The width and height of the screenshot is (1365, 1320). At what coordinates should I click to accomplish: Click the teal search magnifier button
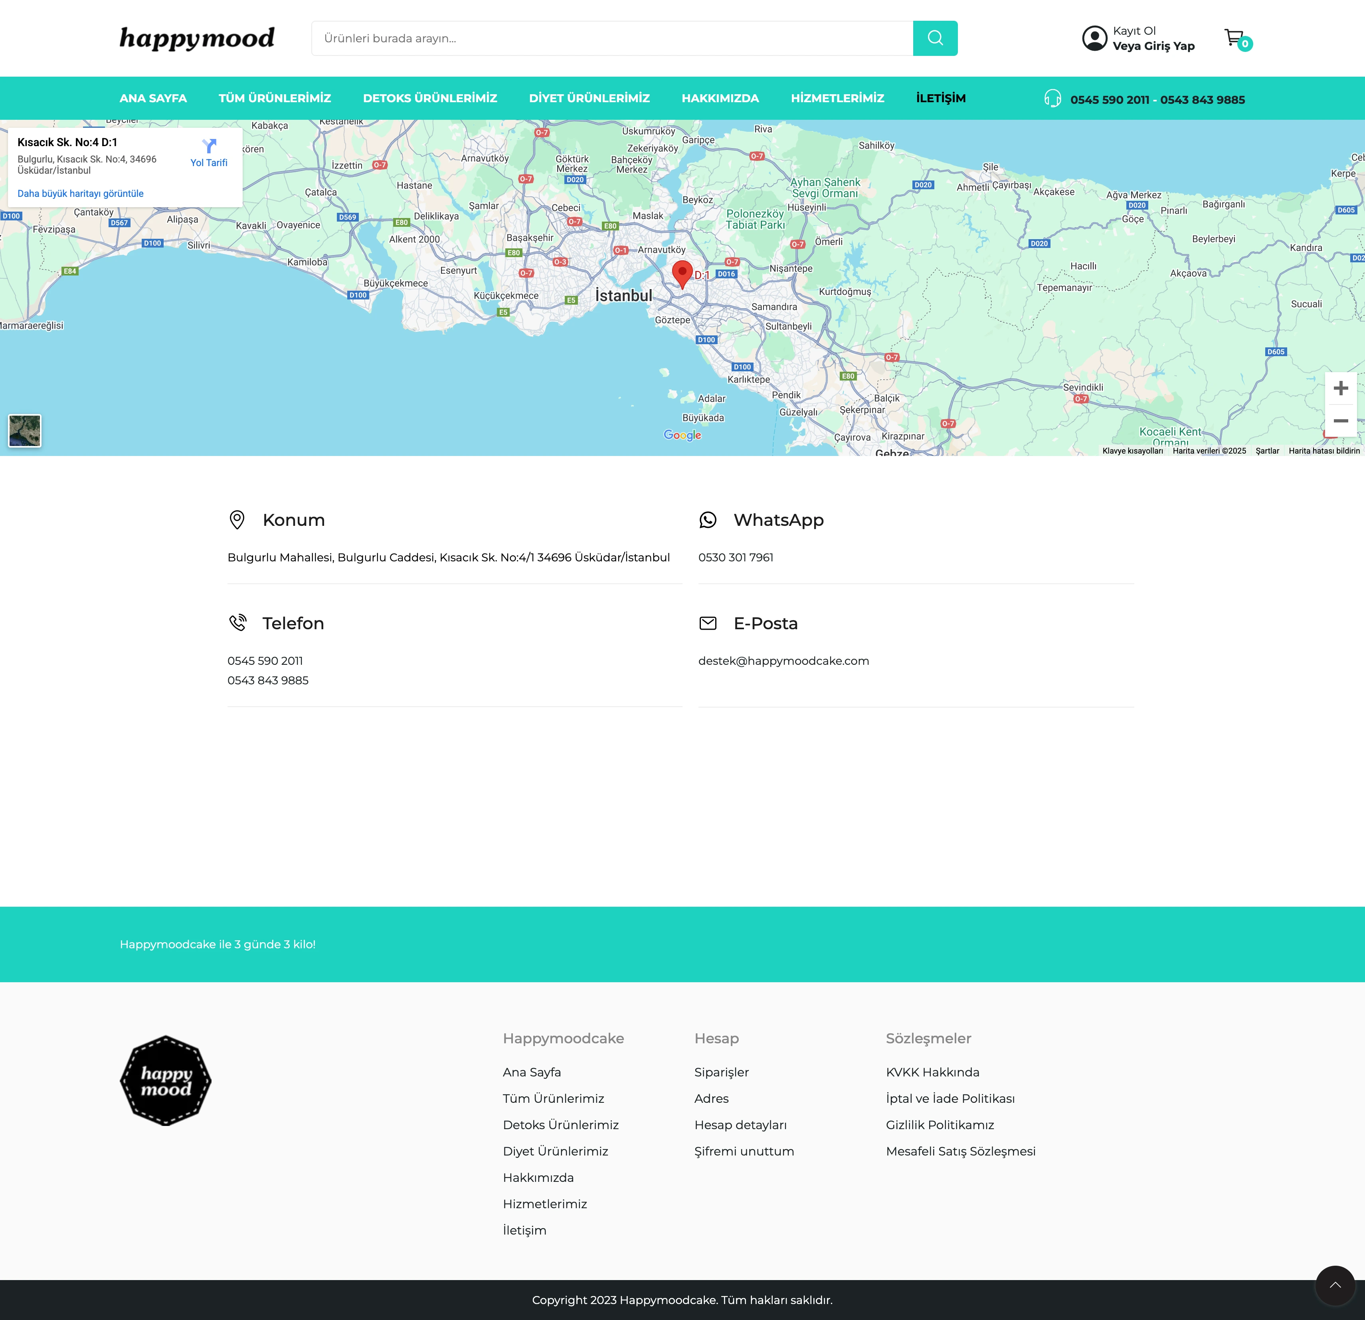click(x=935, y=38)
